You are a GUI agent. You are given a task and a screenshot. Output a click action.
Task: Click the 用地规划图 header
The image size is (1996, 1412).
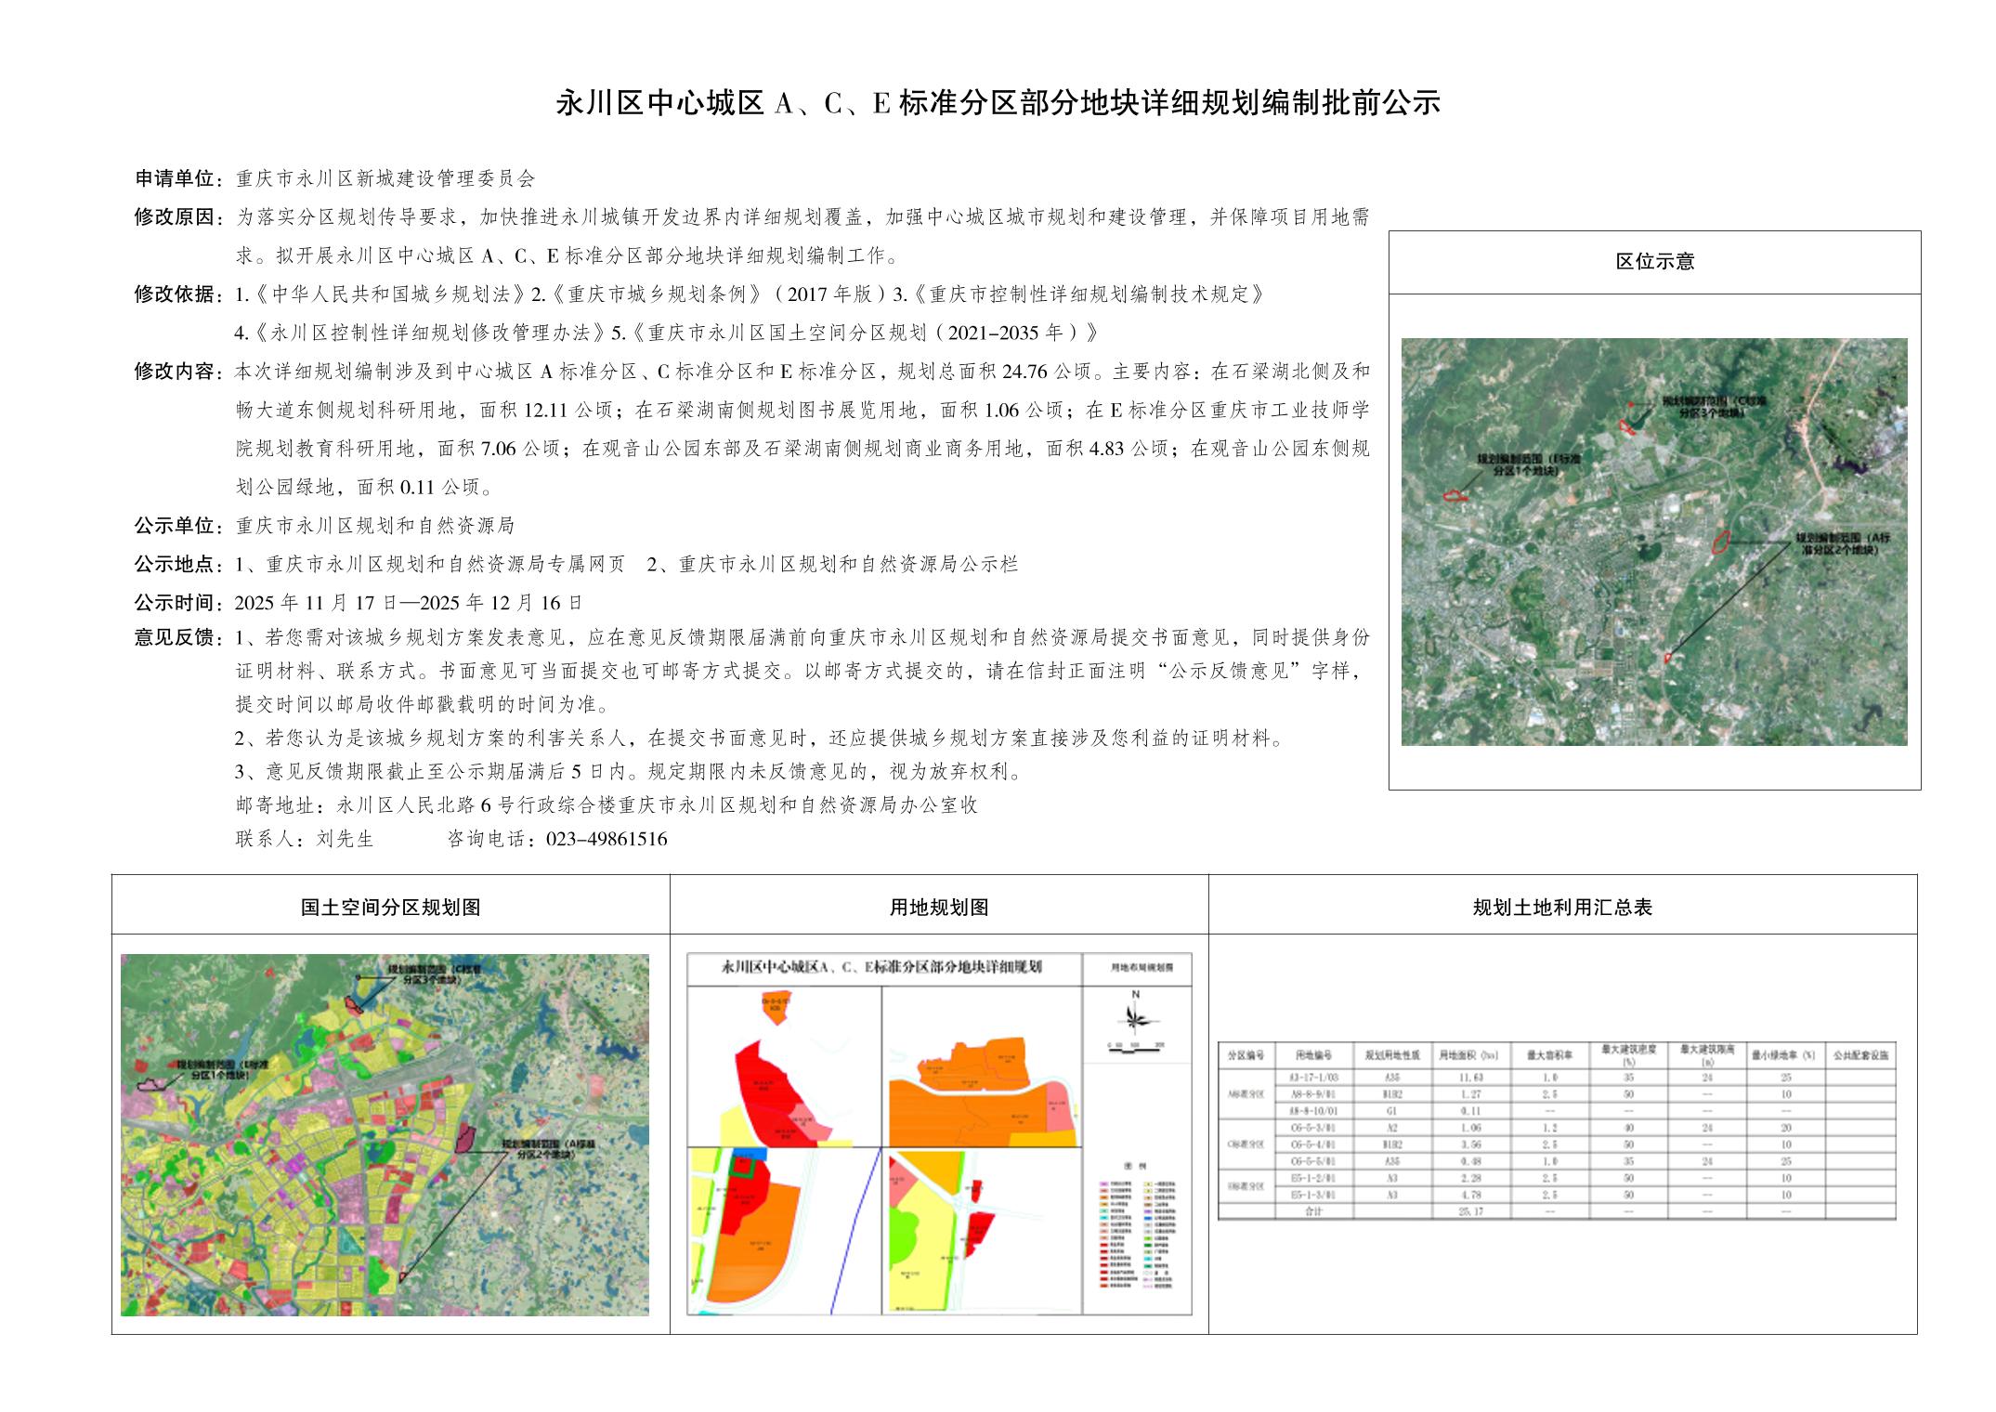938,908
